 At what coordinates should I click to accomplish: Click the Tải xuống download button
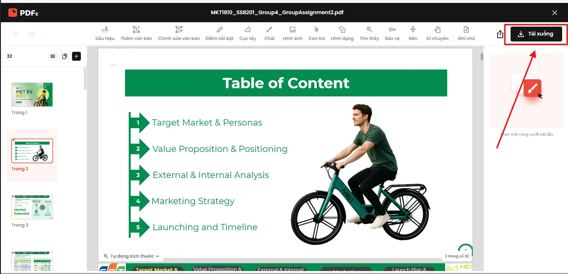point(536,34)
